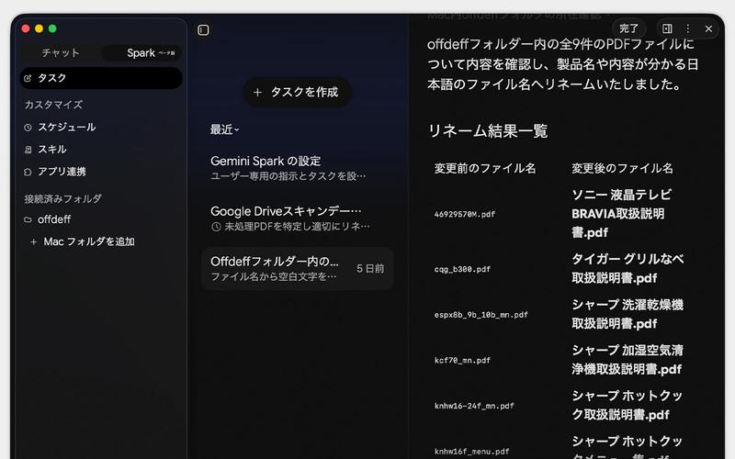
Task: Click the green fullscreen window button
Action: click(x=52, y=28)
